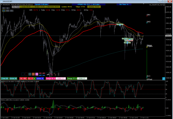Click the SL = BE button
The width and height of the screenshot is (173, 119).
coord(23,78)
